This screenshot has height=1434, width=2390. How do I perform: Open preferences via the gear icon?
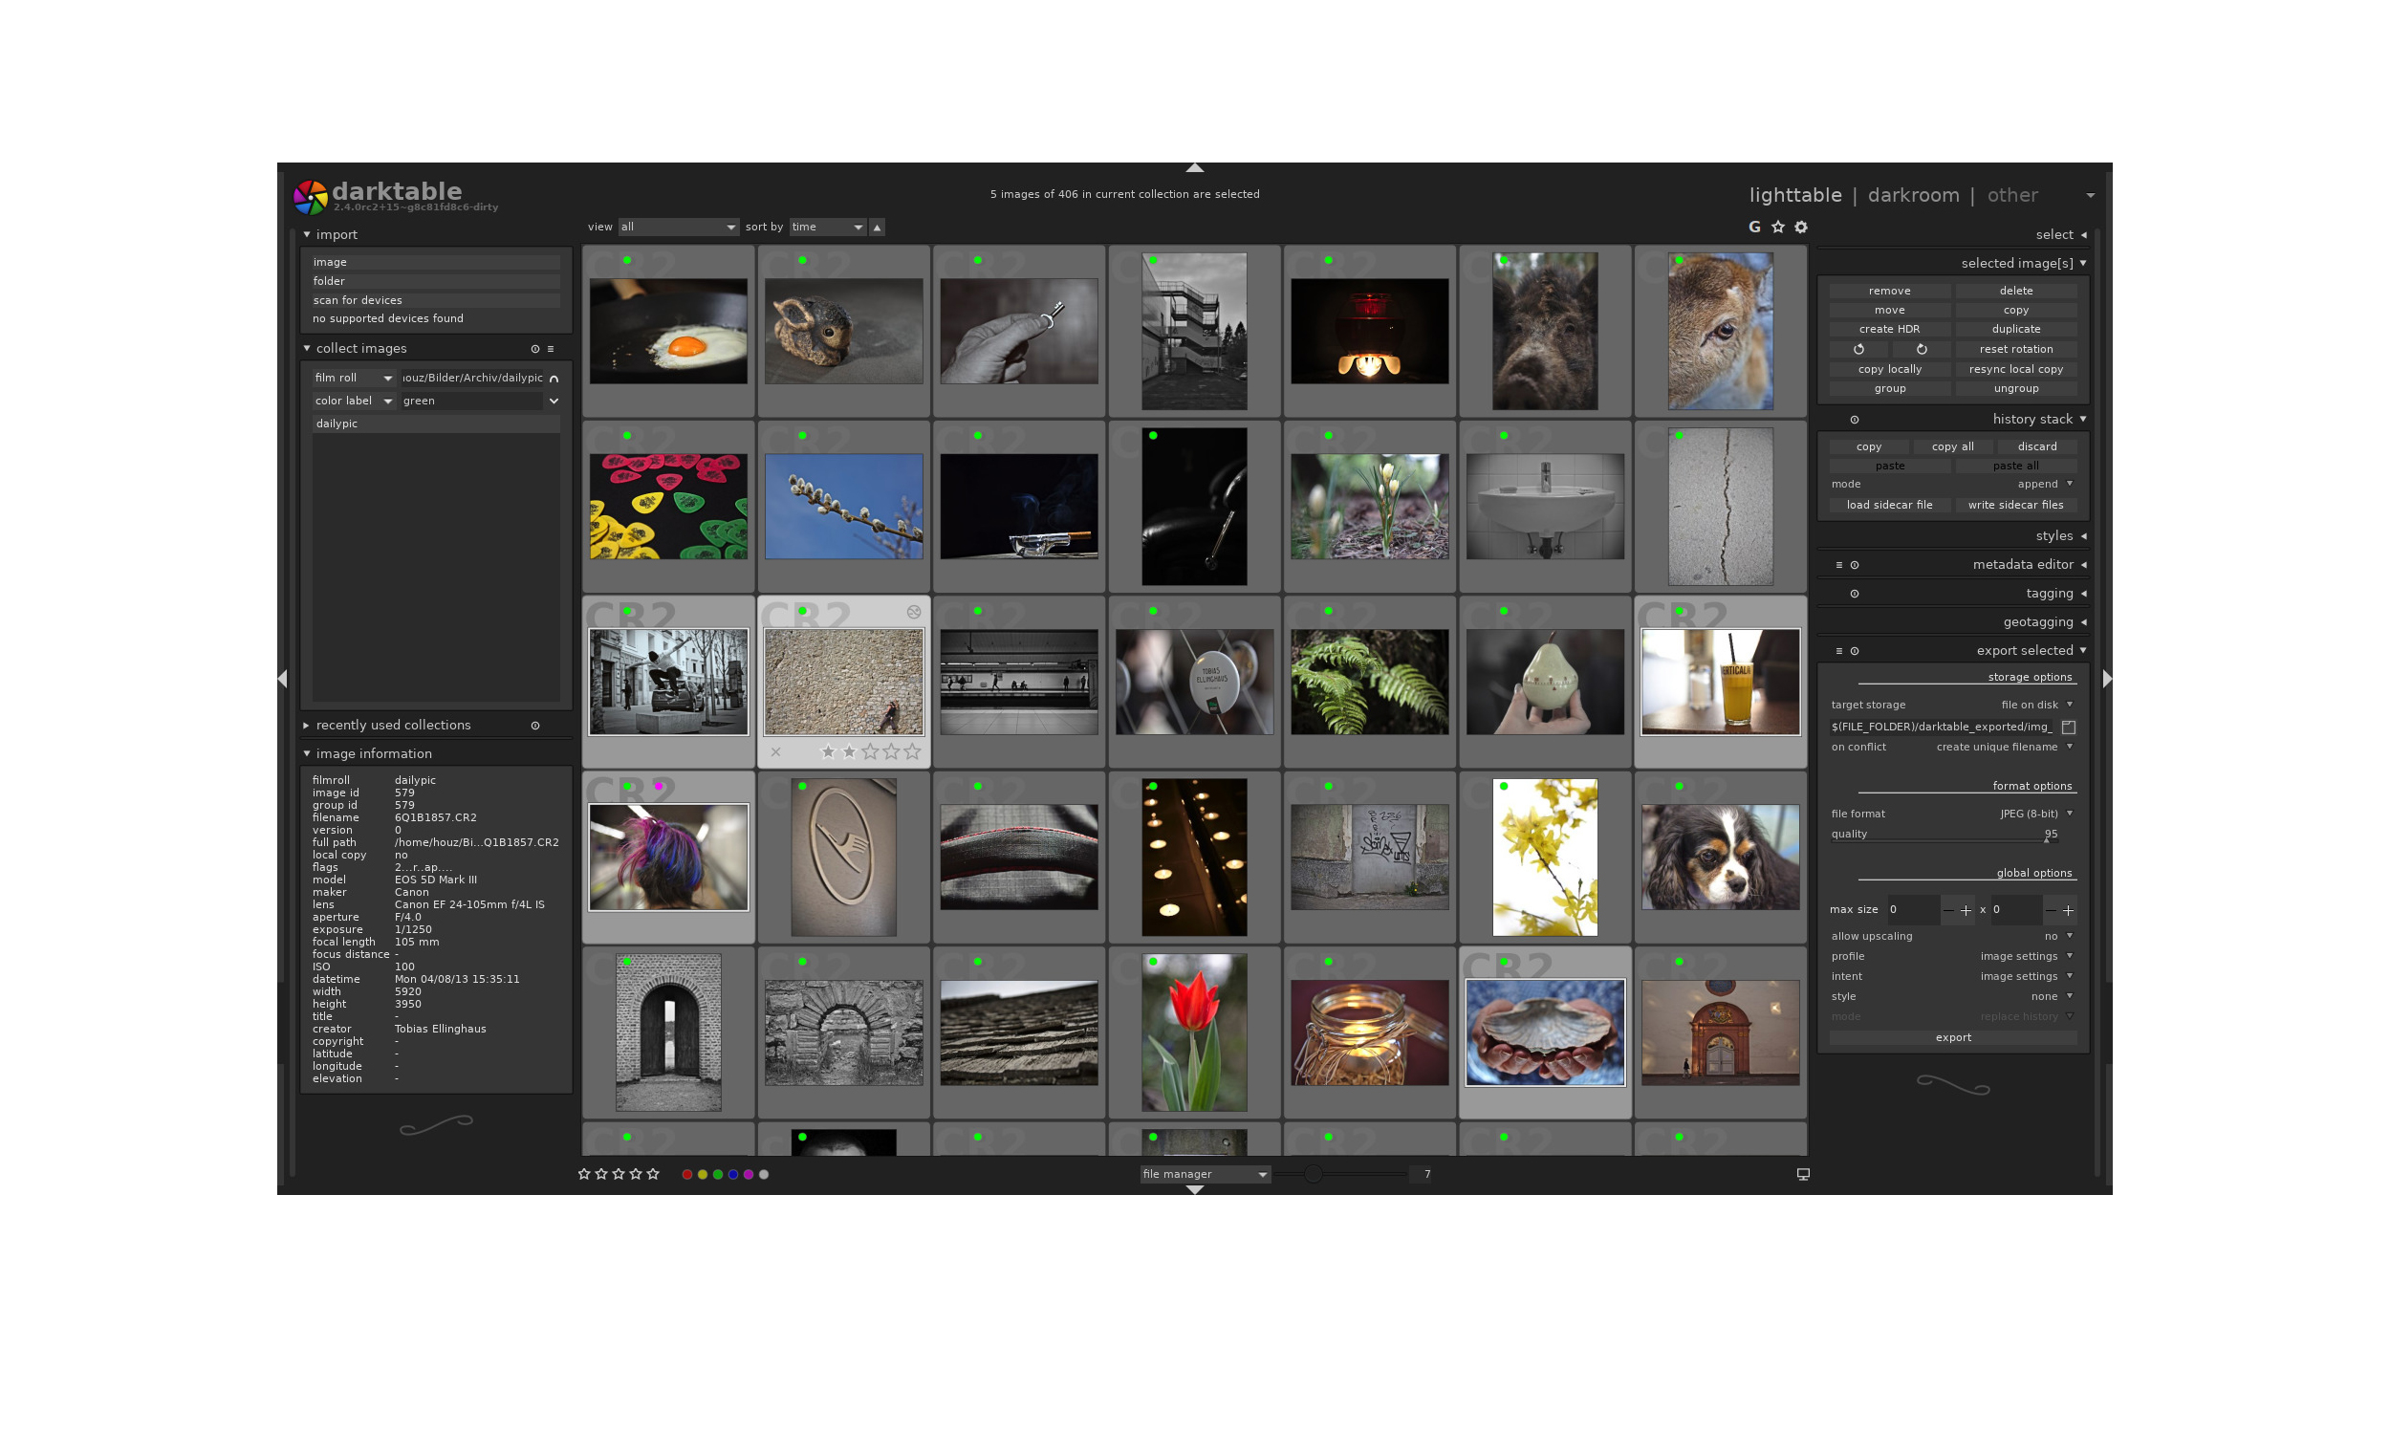click(x=1801, y=228)
